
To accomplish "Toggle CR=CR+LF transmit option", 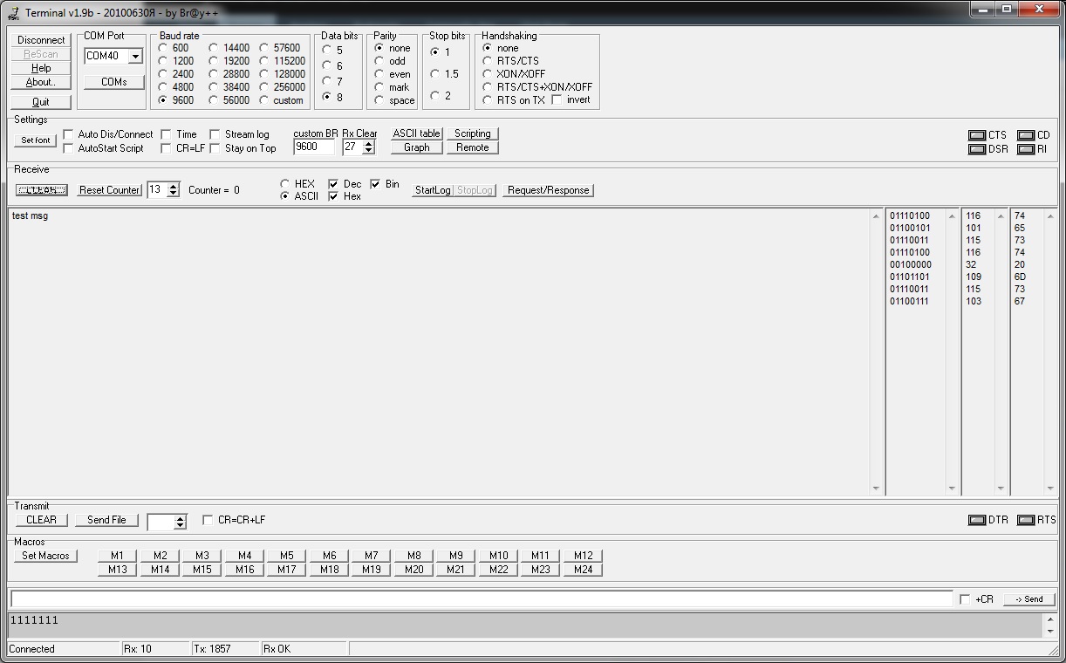I will point(208,520).
